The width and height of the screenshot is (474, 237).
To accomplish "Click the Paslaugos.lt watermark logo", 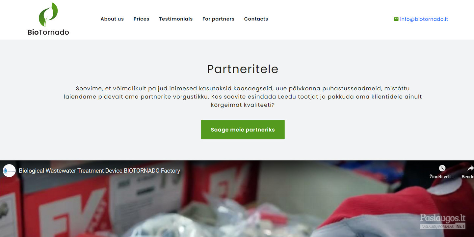I will pyautogui.click(x=443, y=218).
